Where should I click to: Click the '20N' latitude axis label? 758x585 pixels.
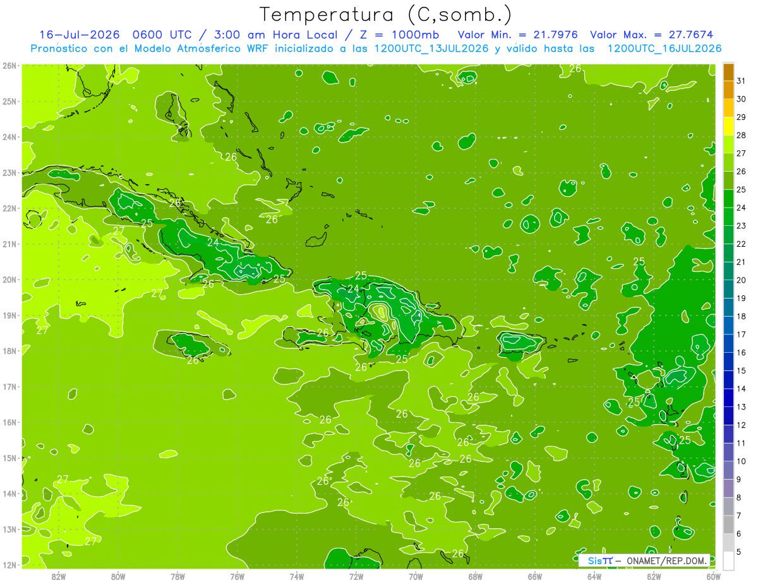click(x=9, y=280)
